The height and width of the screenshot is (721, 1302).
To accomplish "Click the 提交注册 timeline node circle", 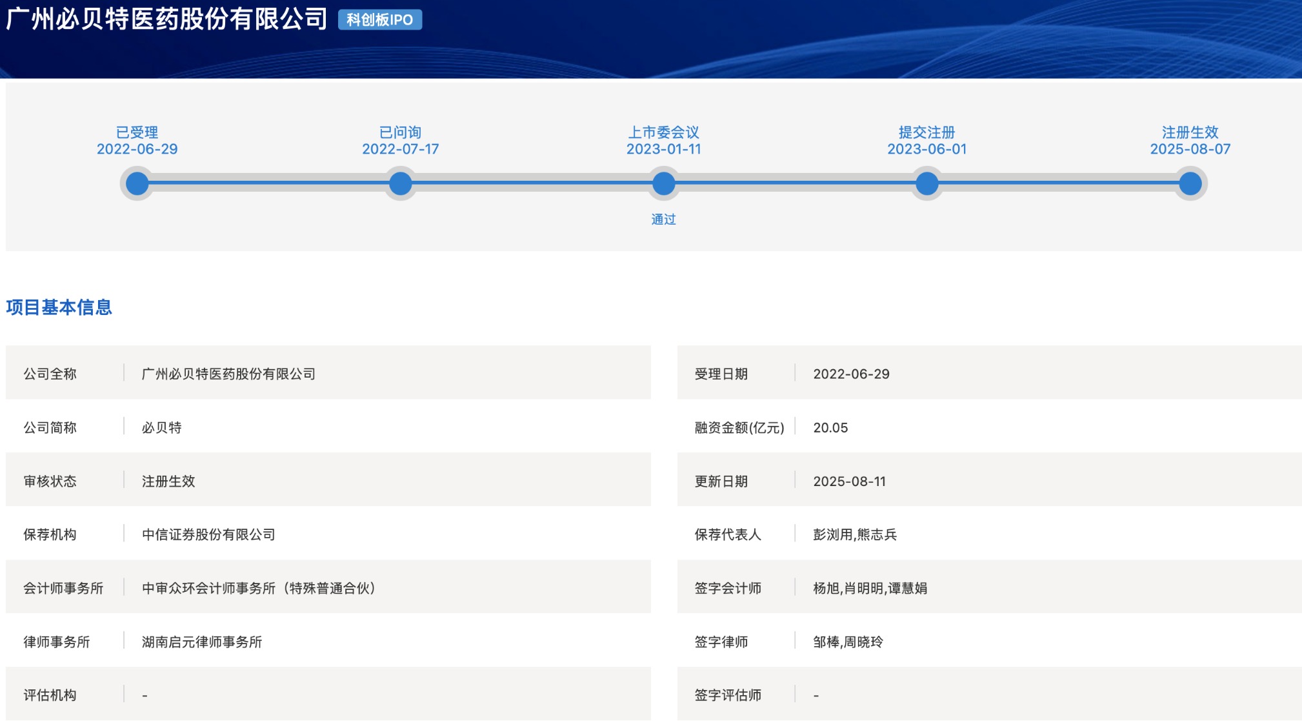I will (927, 184).
